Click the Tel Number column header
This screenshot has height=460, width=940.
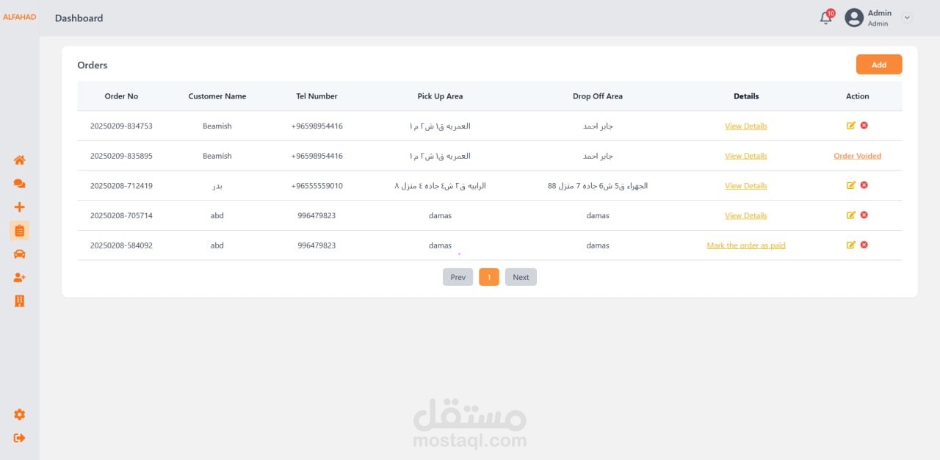tap(317, 96)
